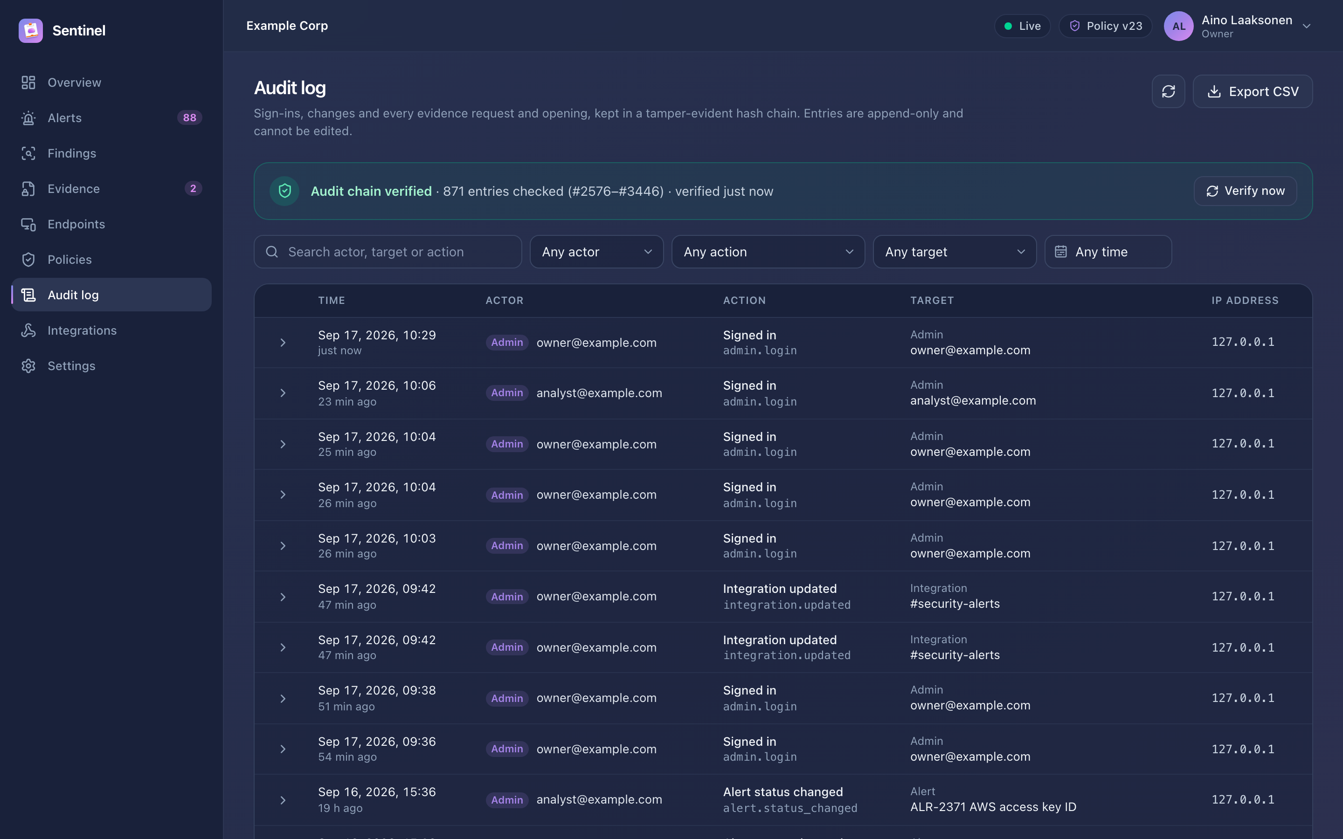Click the Endpoints devices icon
Screen dimensions: 1343x839
coord(28,224)
